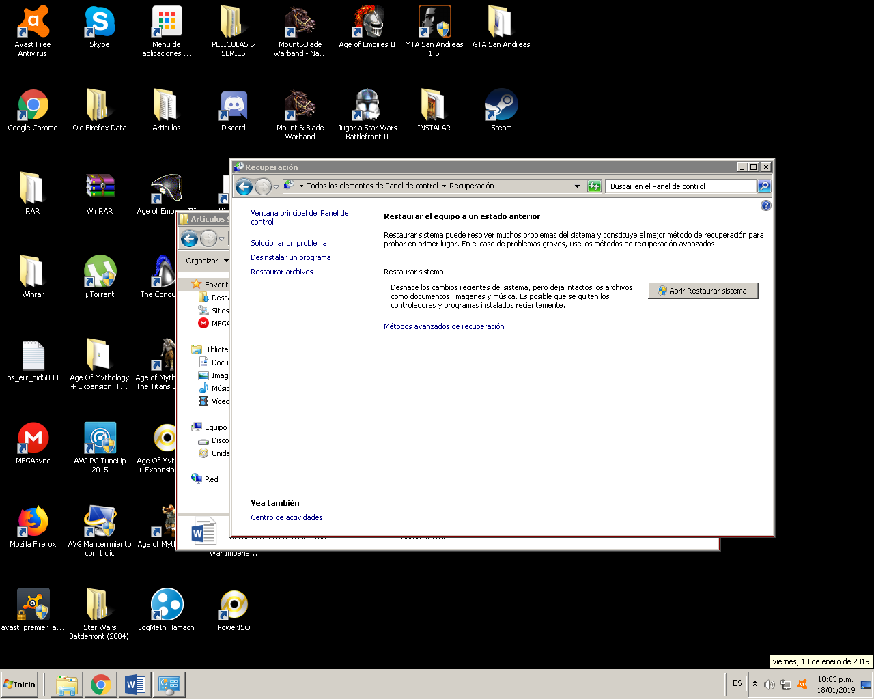Open Google Chrome from the taskbar
Image resolution: width=874 pixels, height=699 pixels.
[x=101, y=684]
